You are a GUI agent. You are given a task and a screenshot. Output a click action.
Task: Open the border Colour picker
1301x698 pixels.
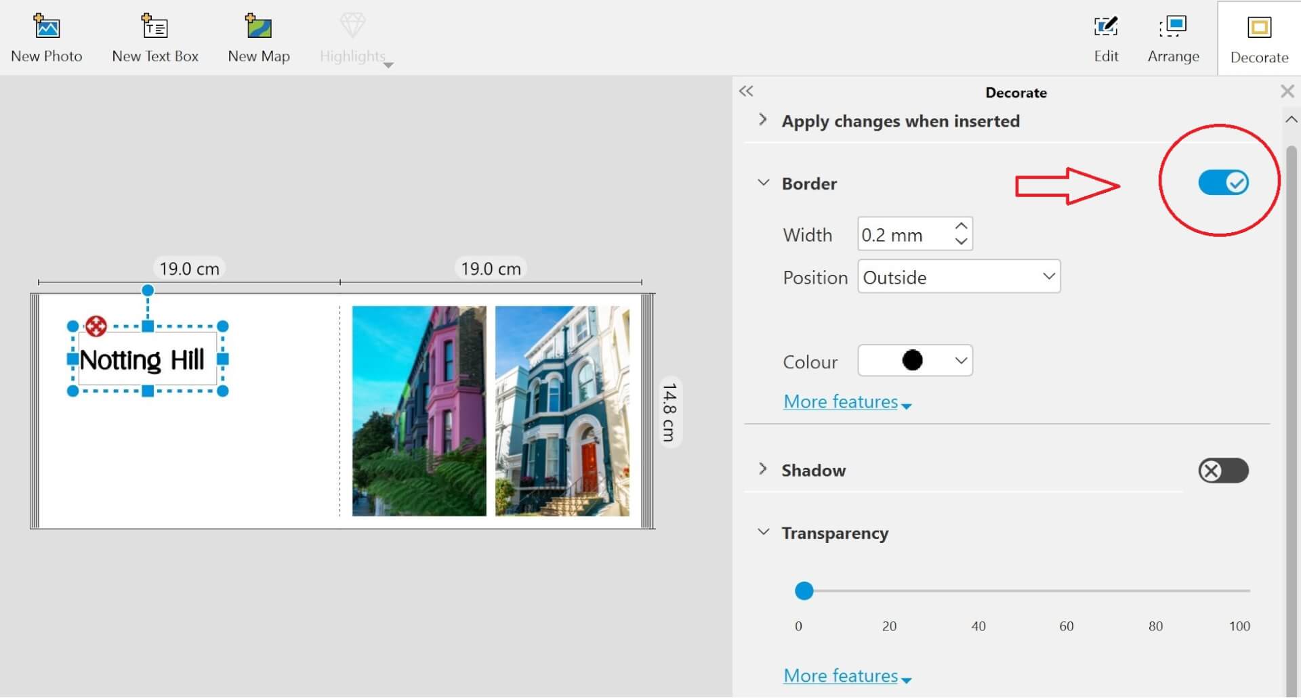click(915, 361)
